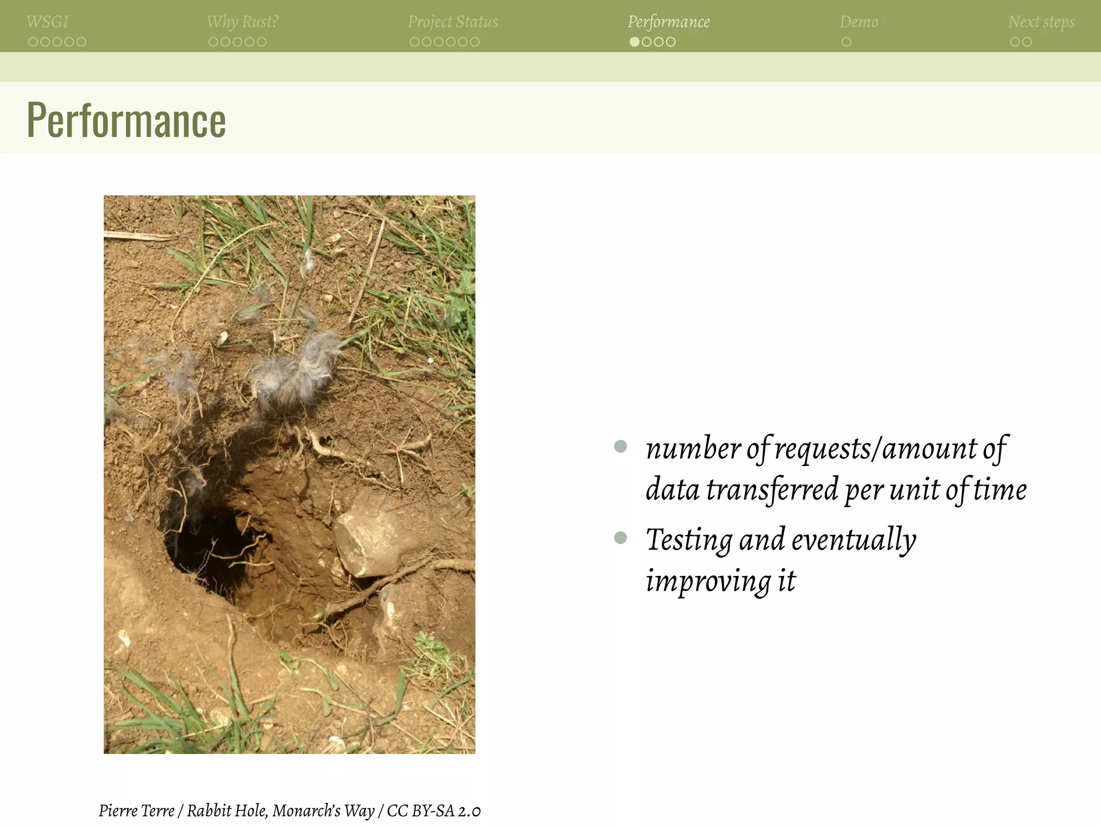Image resolution: width=1101 pixels, height=826 pixels.
Task: Select the Performance section heading
Action: point(668,22)
